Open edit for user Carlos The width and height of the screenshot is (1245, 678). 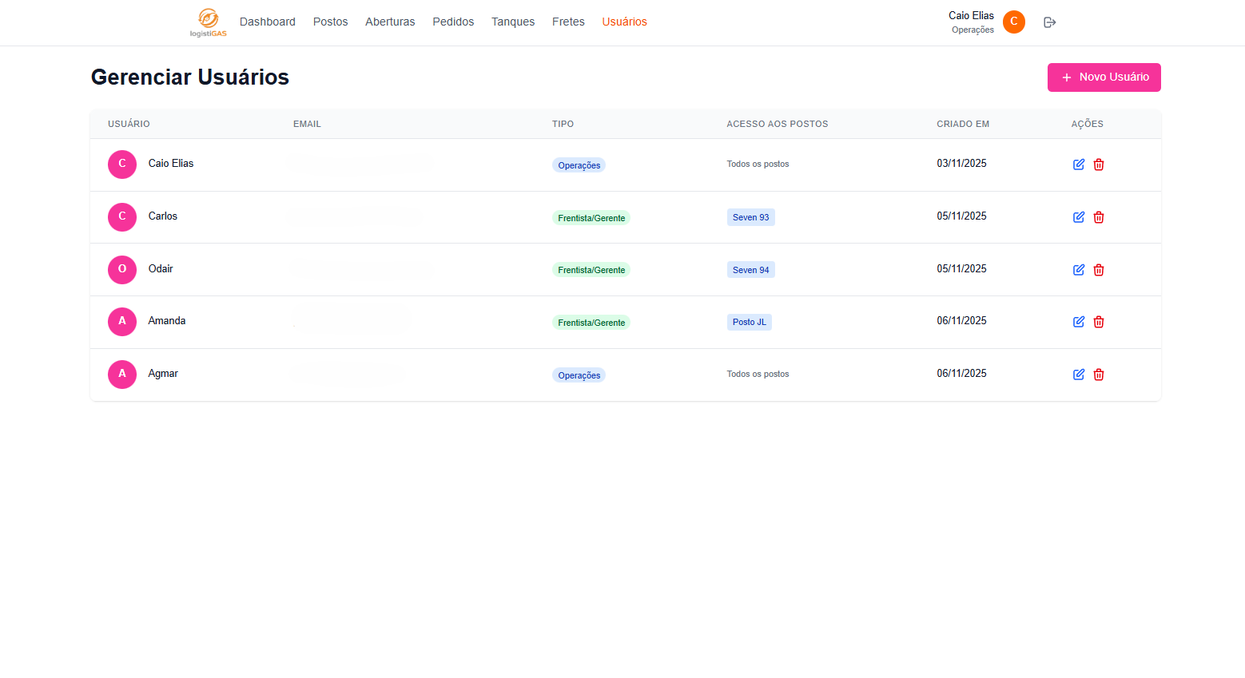click(x=1078, y=217)
